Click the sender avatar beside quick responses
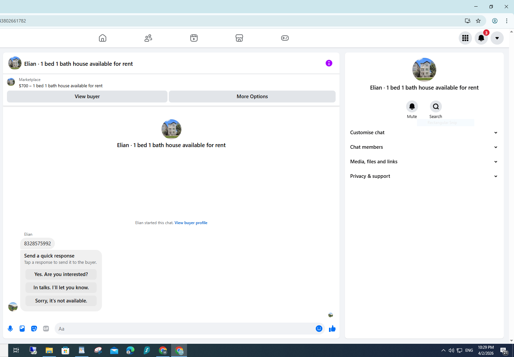Viewport: 514px width, 357px height. point(13,307)
